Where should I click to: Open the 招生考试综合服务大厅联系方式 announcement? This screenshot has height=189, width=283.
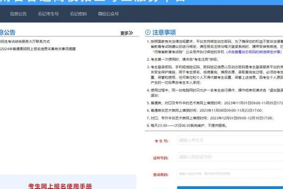tap(25, 41)
